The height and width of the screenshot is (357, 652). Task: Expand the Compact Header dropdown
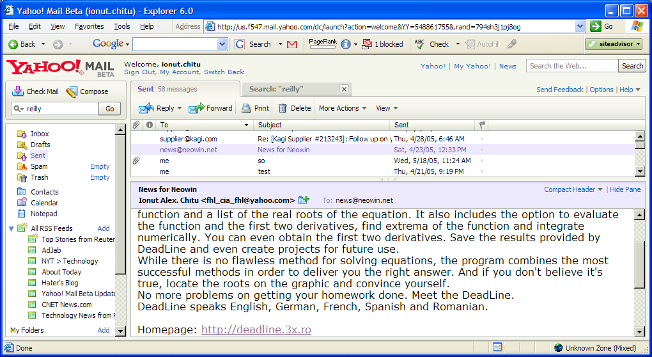click(600, 190)
